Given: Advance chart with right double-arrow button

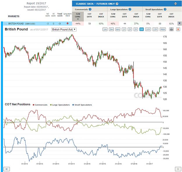Looking at the screenshot, I should [x=178, y=169].
